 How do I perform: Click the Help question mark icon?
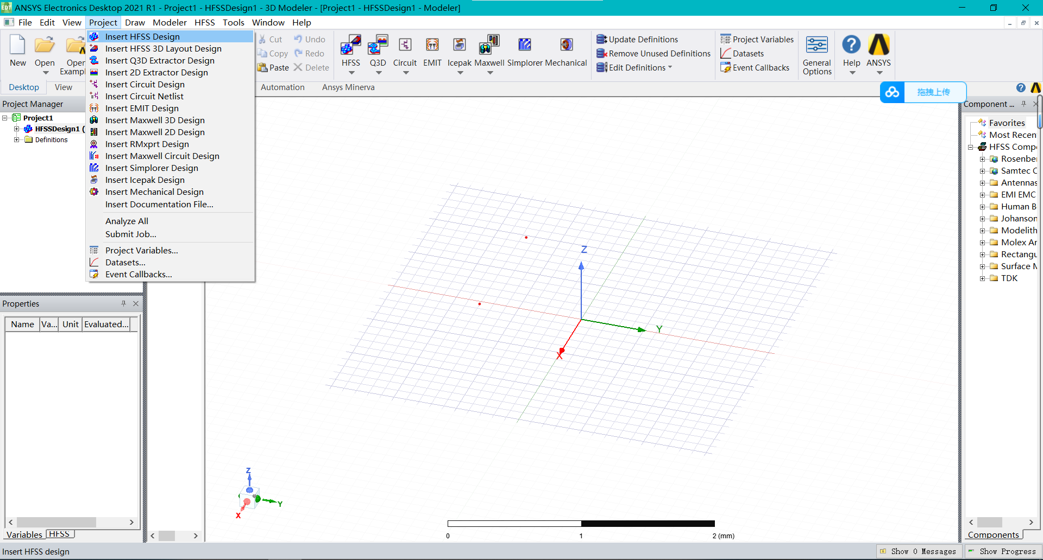[x=851, y=44]
